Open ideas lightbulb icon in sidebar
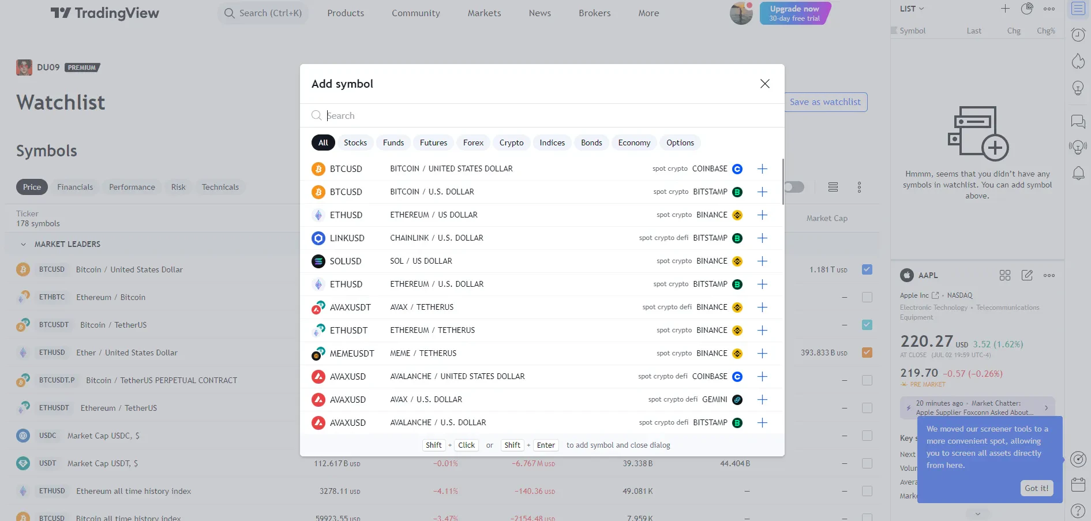 pos(1078,88)
